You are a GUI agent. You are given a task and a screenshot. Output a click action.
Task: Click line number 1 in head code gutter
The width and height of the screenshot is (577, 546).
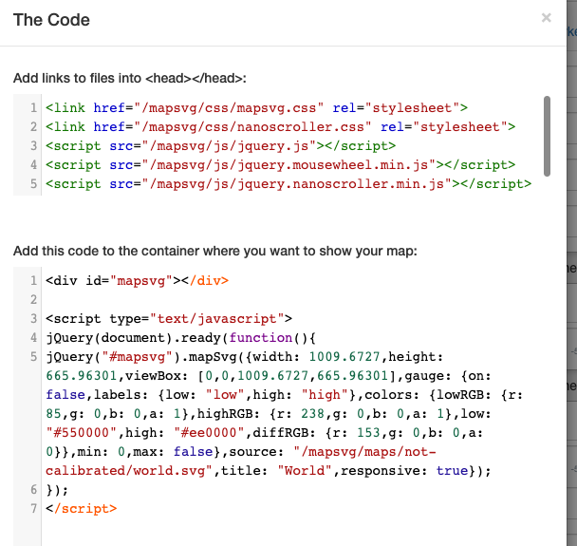(33, 108)
